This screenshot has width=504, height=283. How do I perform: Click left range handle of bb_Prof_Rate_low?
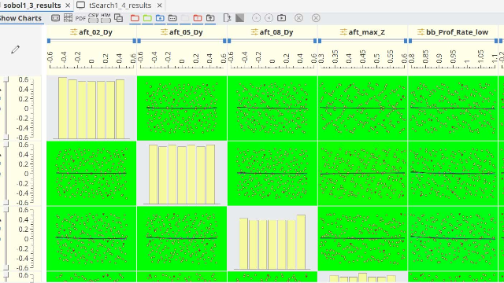410,41
